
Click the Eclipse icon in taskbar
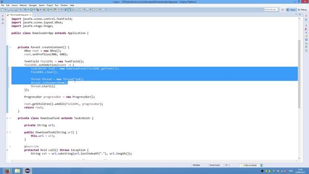click(28, 171)
